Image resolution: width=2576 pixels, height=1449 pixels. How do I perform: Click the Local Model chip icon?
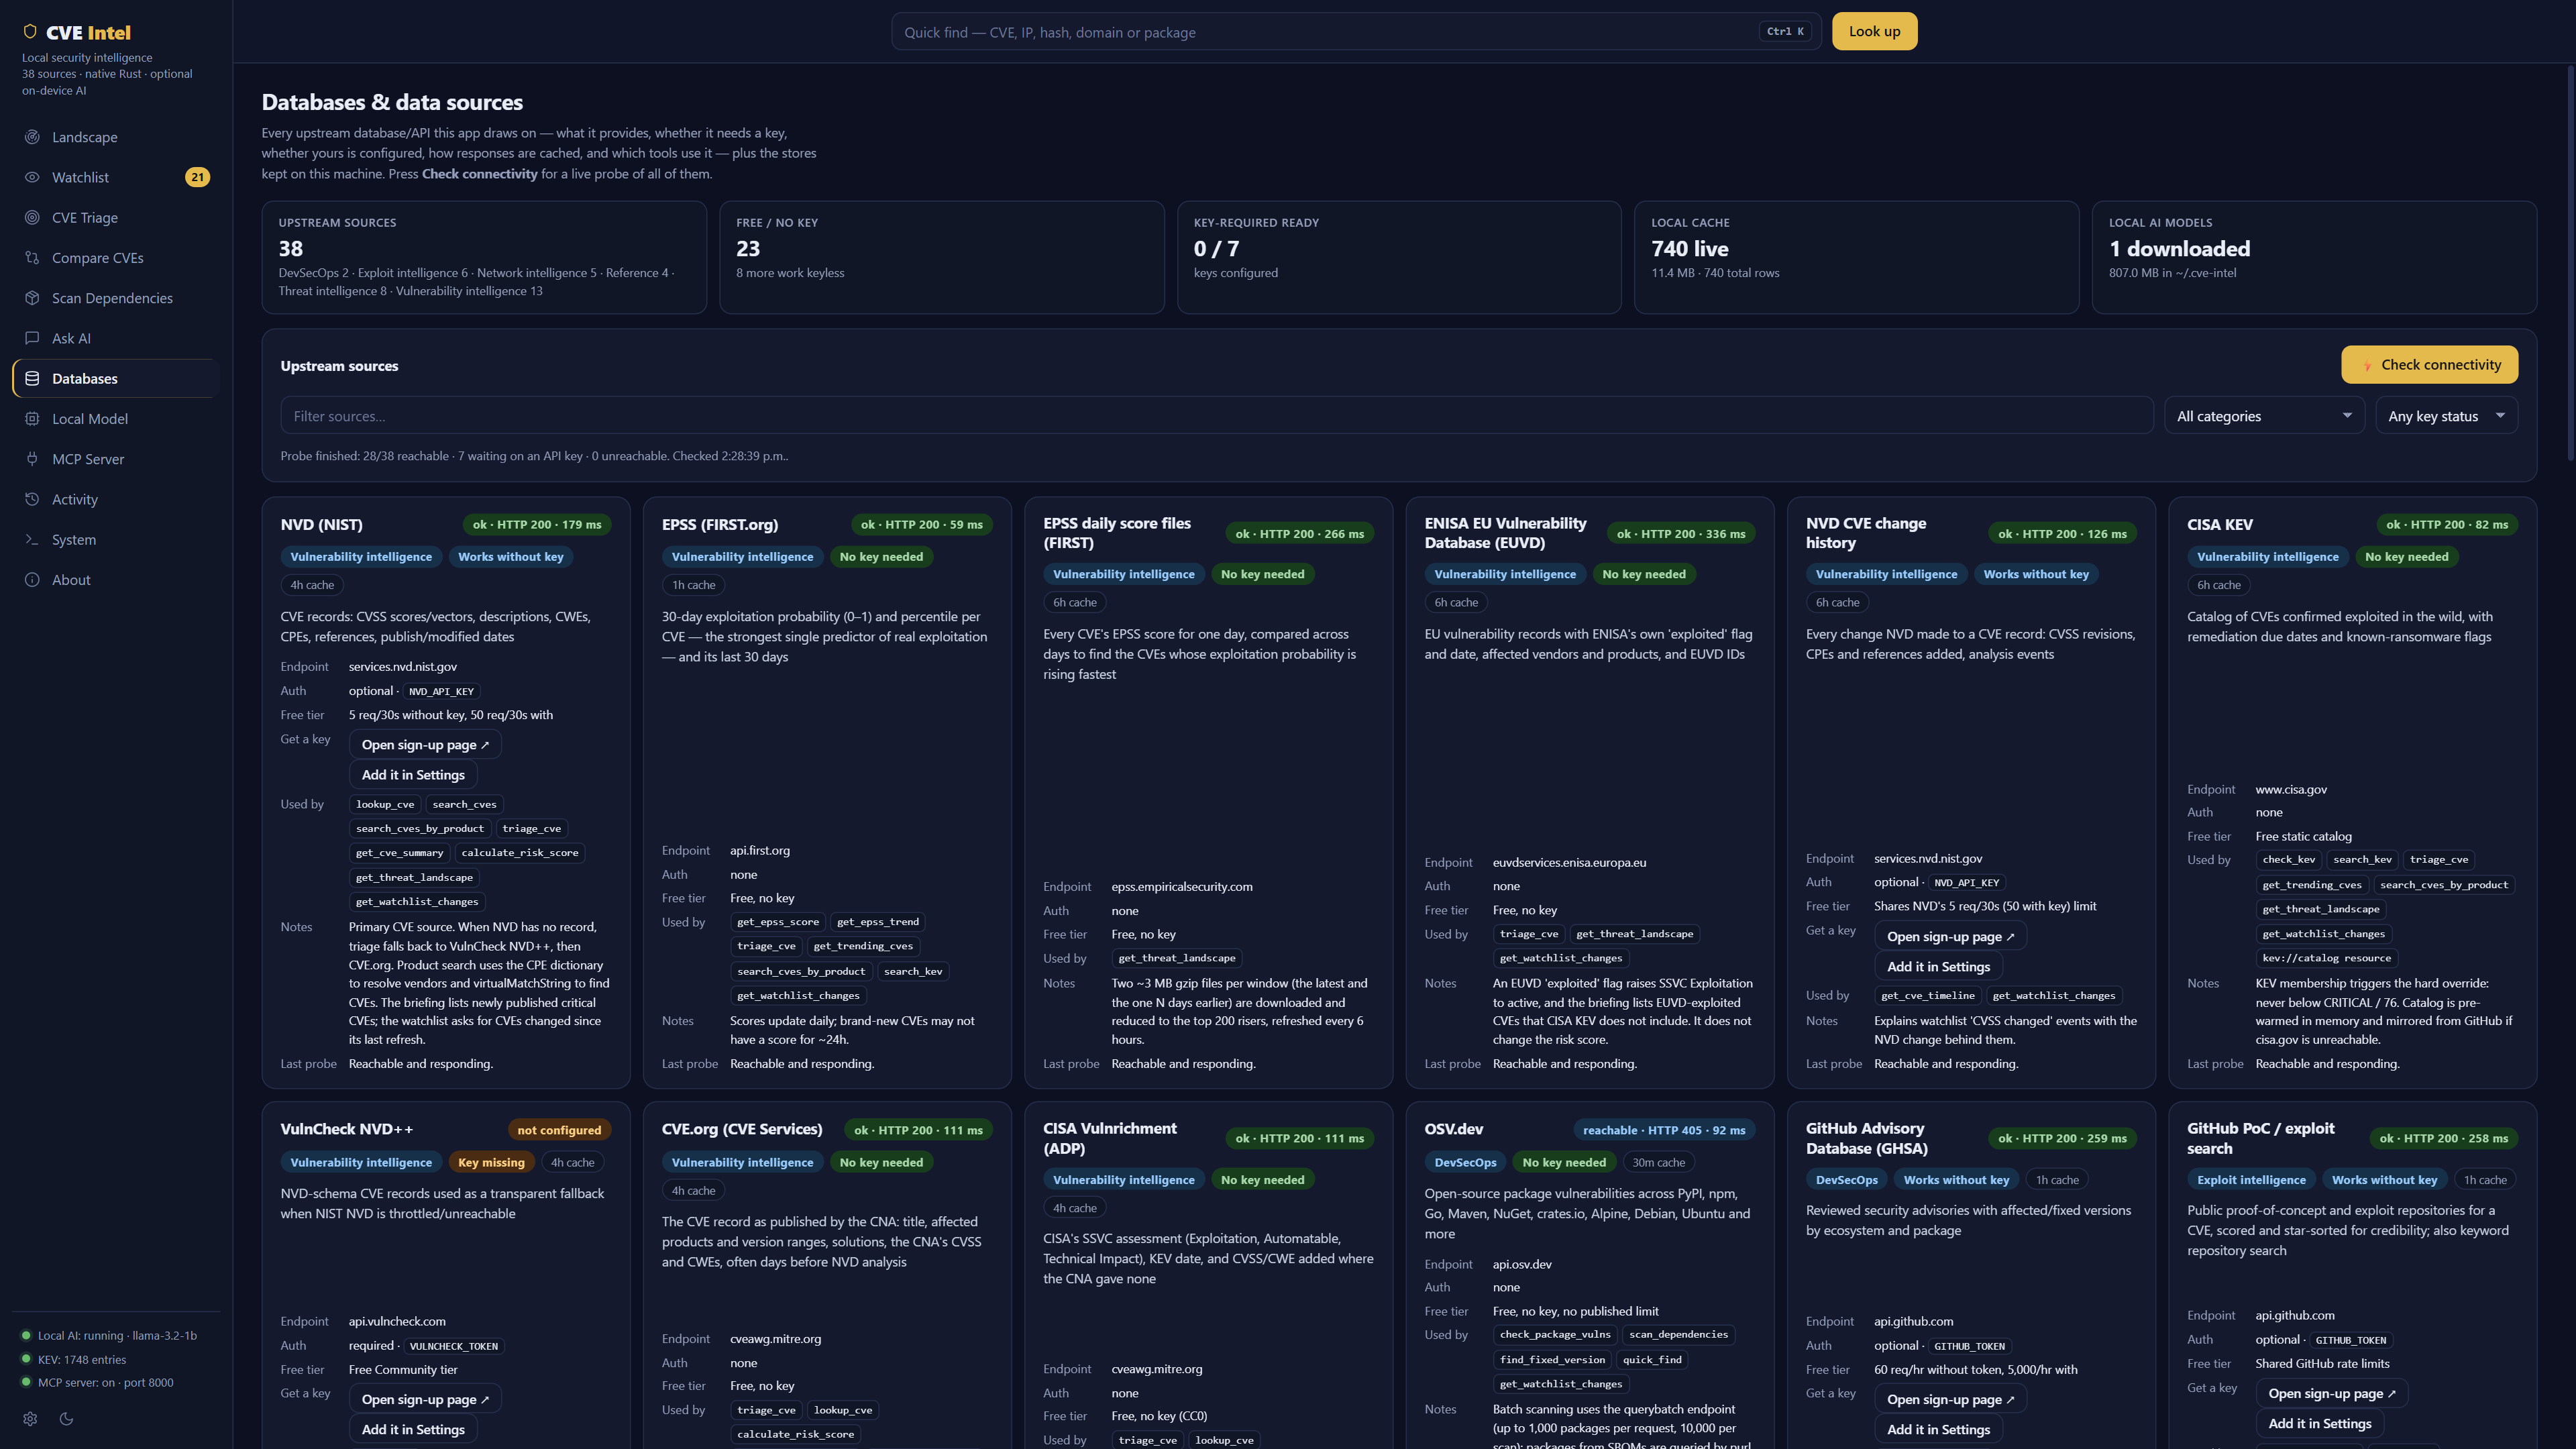tap(32, 418)
